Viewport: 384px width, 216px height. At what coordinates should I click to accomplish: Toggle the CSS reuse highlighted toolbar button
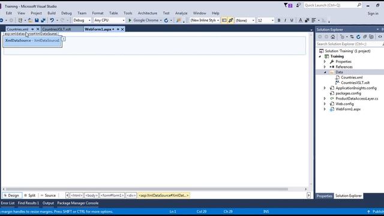[x=230, y=20]
